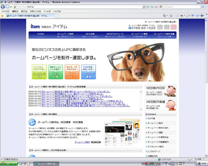208x166 pixels.
Task: Click the browser Back arrow button
Action: 3,7
